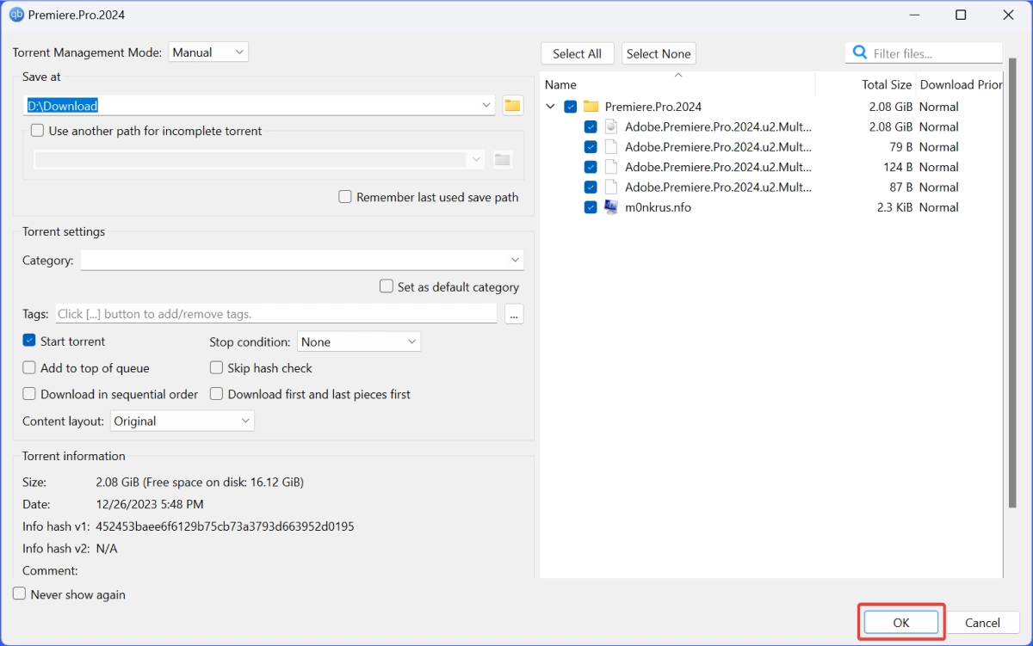
Task: Click the 2.3 KiB size cell
Action: pos(894,207)
